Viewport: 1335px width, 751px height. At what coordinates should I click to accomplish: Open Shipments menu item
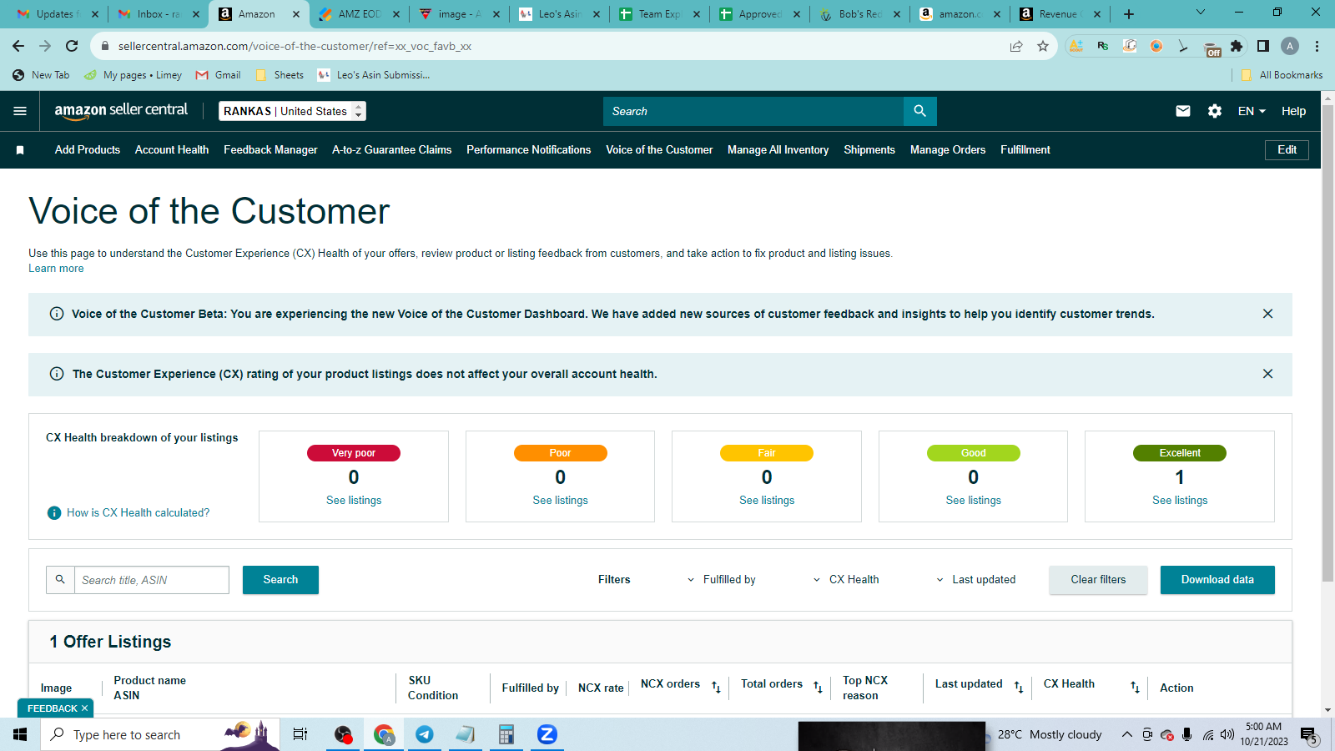[869, 150]
